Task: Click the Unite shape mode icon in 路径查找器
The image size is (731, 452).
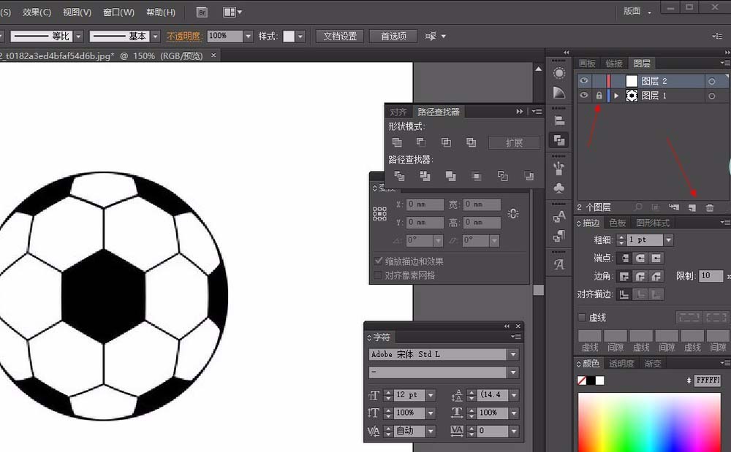Action: (x=397, y=142)
